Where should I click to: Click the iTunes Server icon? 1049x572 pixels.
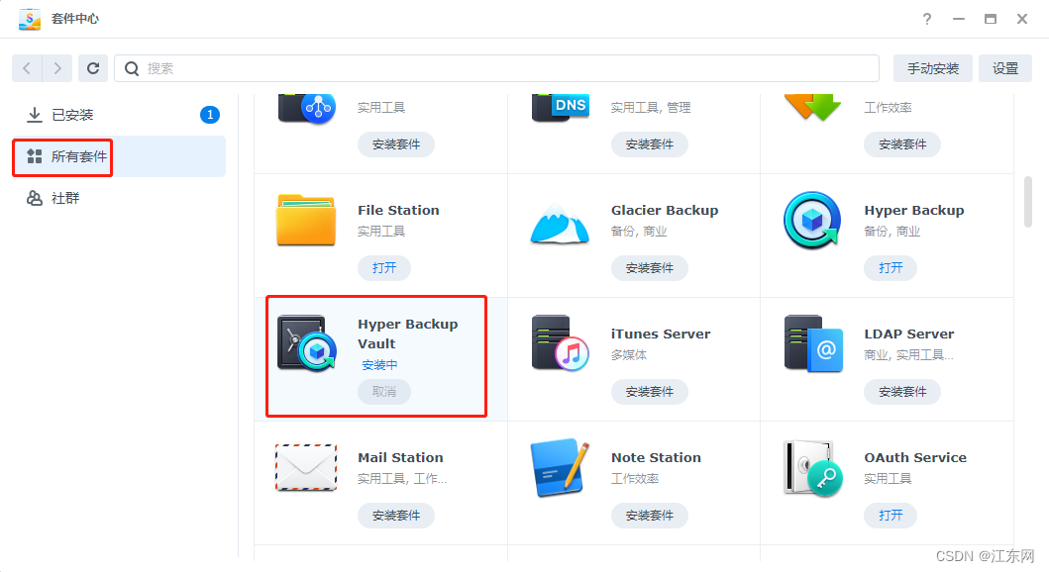click(560, 343)
